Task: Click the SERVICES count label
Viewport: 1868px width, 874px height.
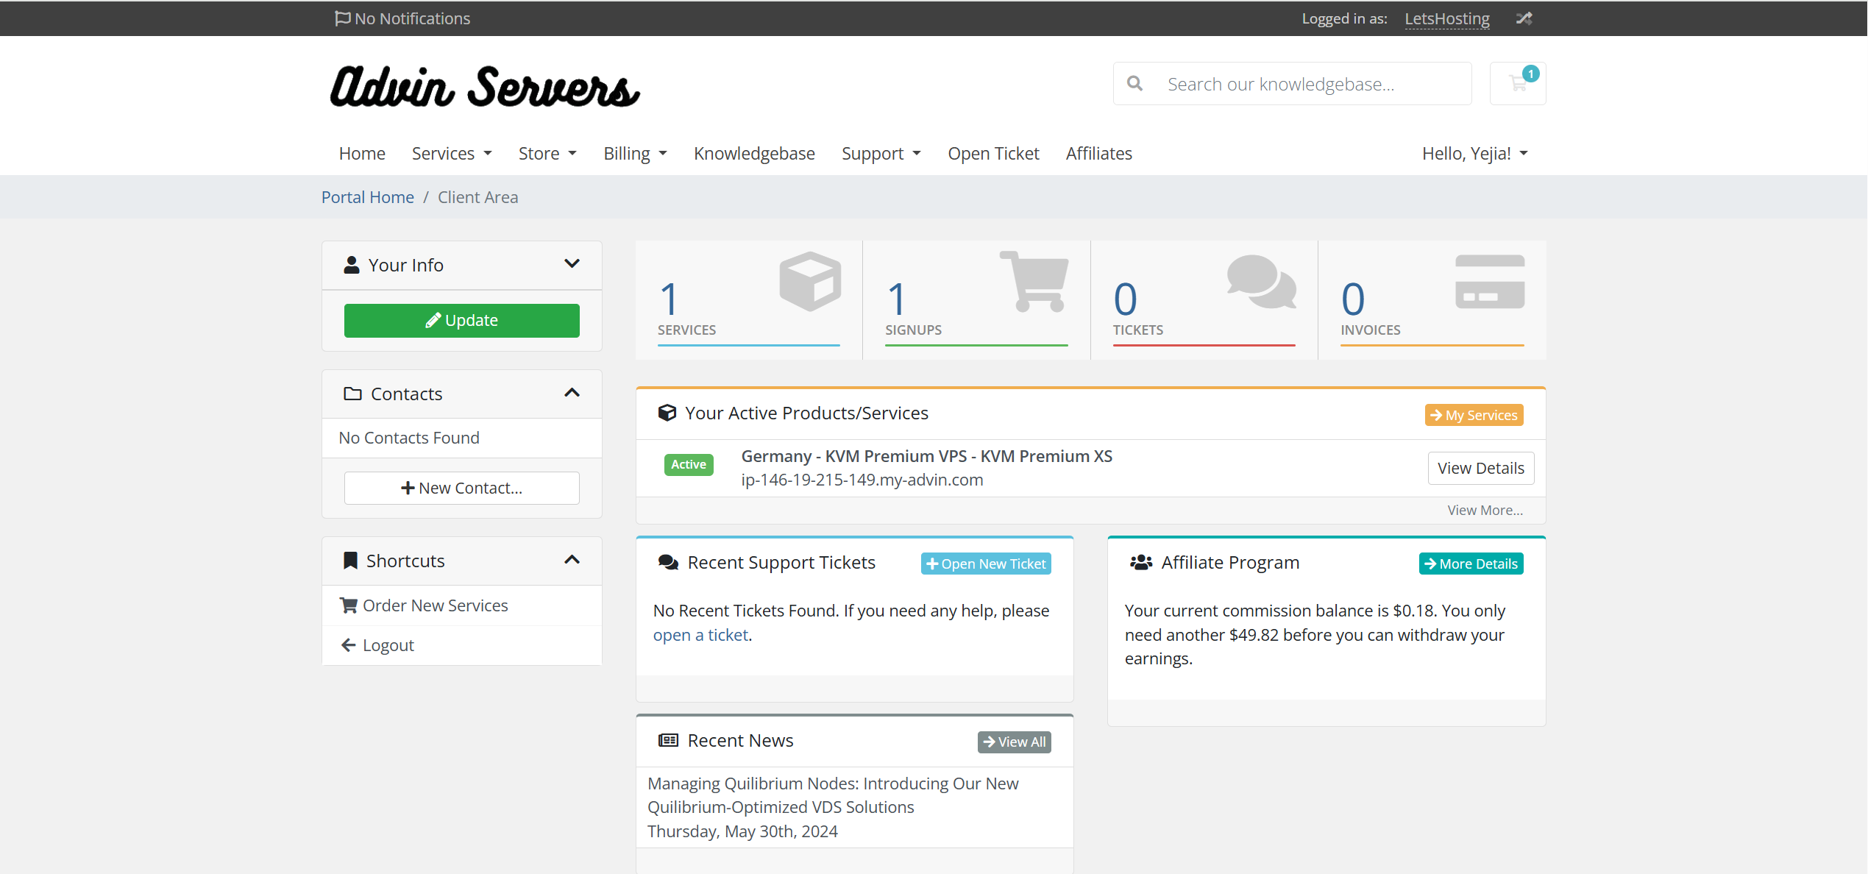Action: pyautogui.click(x=686, y=330)
